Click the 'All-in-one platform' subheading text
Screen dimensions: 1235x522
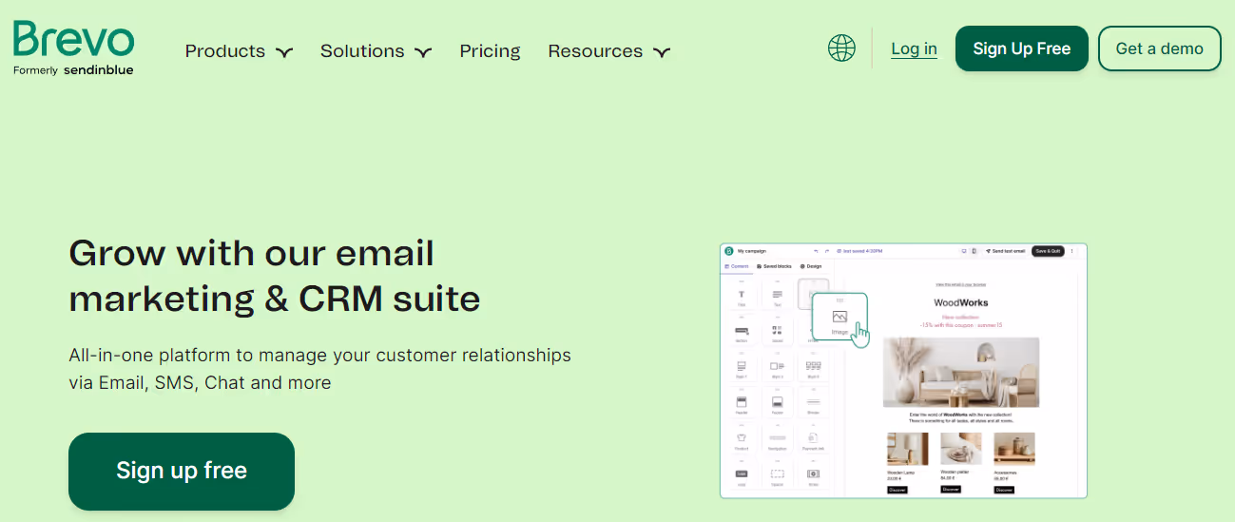[319, 369]
